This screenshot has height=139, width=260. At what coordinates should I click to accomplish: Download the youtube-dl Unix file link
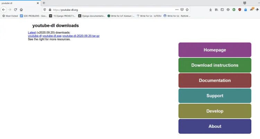point(35,36)
